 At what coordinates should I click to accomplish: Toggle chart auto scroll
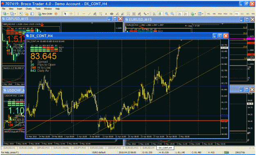179,14
